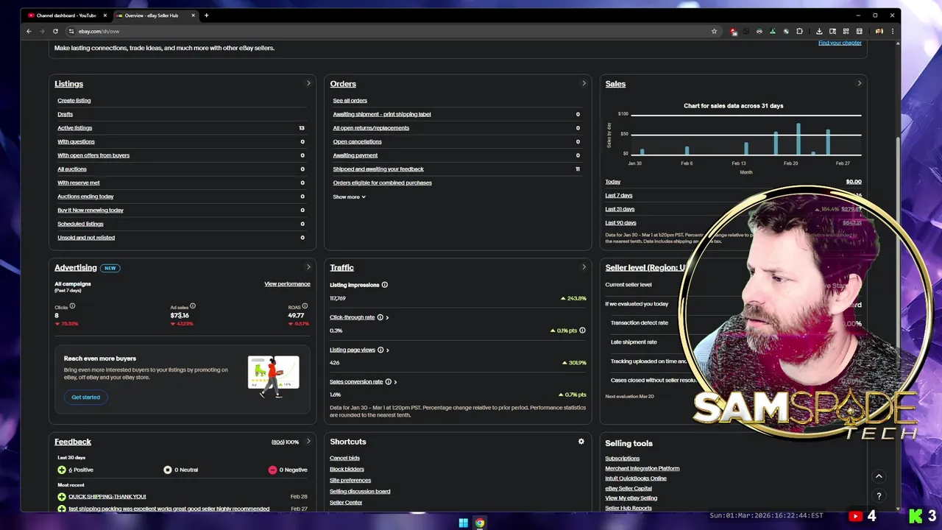Open the Shortcuts settings gear icon
Image resolution: width=942 pixels, height=530 pixels.
(581, 442)
